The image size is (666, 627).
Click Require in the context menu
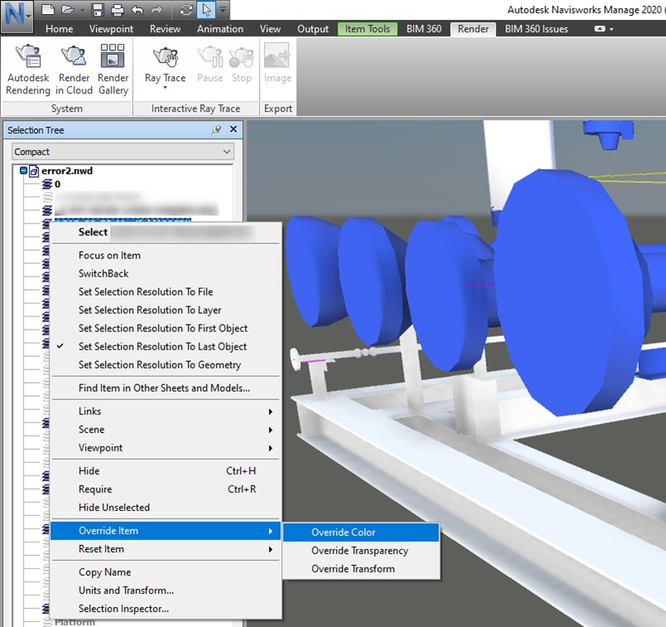165,489
